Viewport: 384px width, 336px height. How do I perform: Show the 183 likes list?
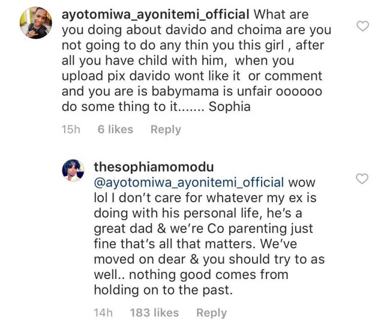click(154, 313)
